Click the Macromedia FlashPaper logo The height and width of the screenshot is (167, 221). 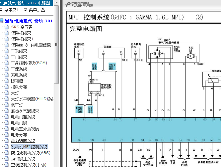click(79, 4)
